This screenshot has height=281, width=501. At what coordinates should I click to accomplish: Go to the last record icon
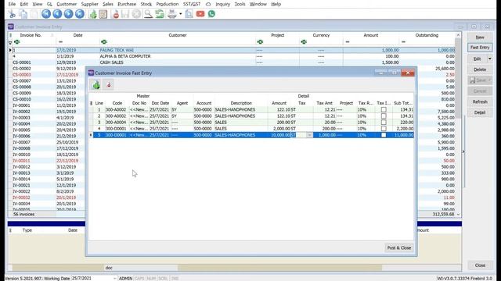click(x=80, y=14)
